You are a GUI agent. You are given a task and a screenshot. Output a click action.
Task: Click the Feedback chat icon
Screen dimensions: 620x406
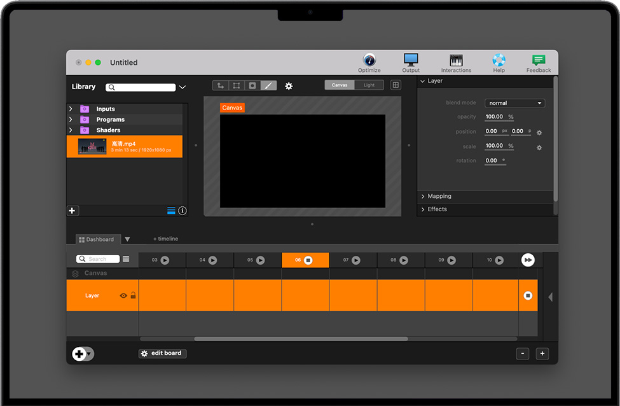point(539,60)
